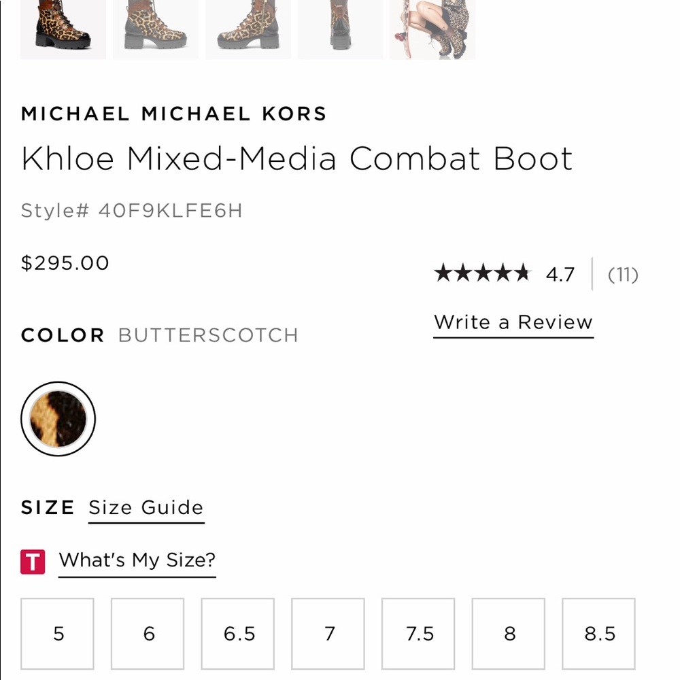Click What's My Size?
This screenshot has height=680, width=680.
(x=136, y=560)
